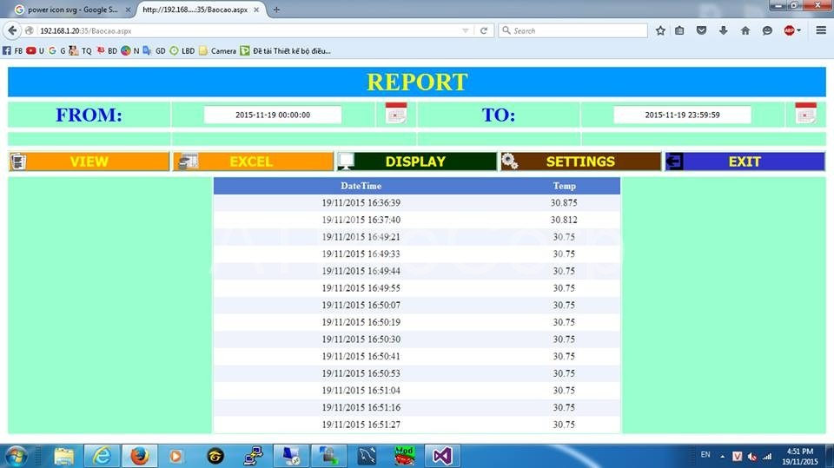
Task: Click the FROM date input field
Action: tap(273, 115)
